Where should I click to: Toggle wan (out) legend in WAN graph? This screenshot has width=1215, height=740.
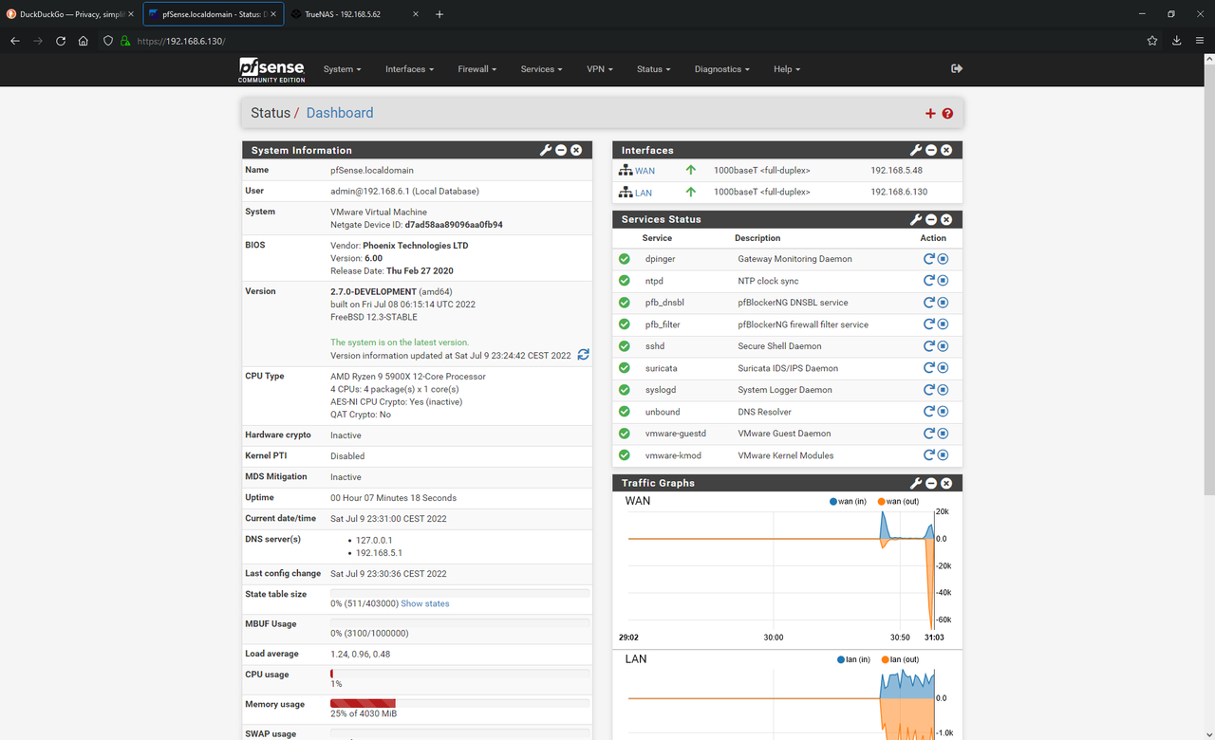coord(898,501)
